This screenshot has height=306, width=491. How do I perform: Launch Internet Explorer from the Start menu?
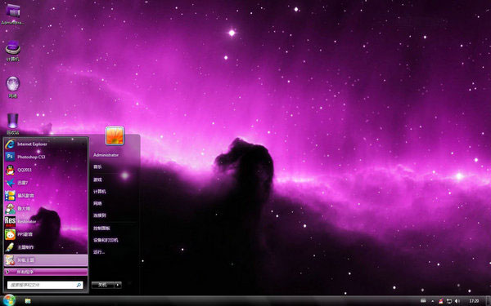pos(46,144)
